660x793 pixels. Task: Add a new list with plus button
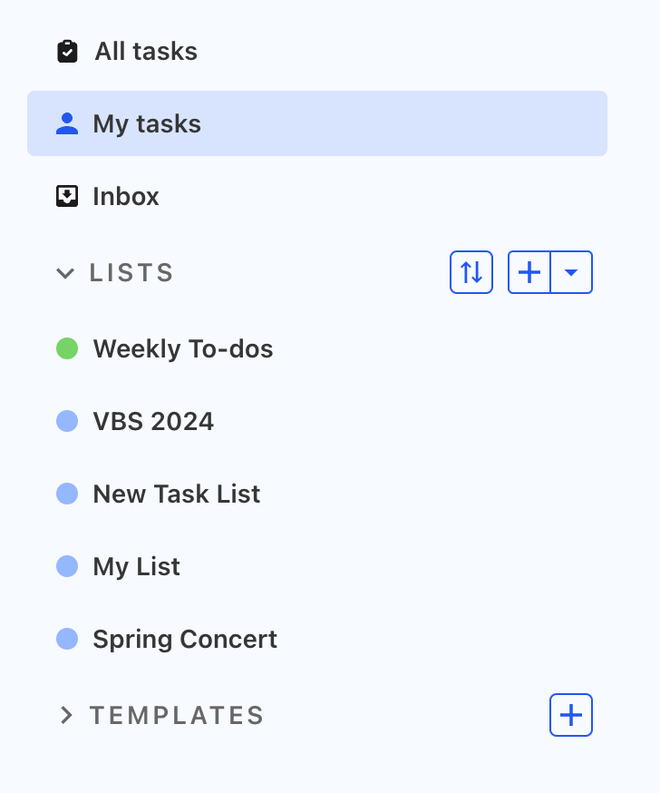pos(529,272)
